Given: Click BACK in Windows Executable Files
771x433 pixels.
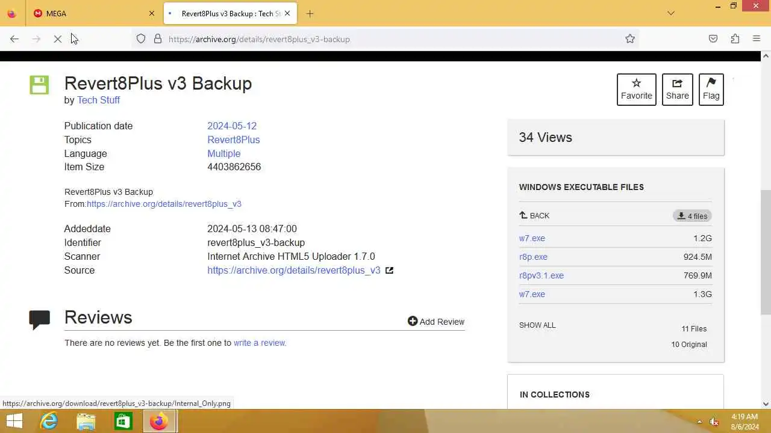Looking at the screenshot, I should pyautogui.click(x=534, y=215).
